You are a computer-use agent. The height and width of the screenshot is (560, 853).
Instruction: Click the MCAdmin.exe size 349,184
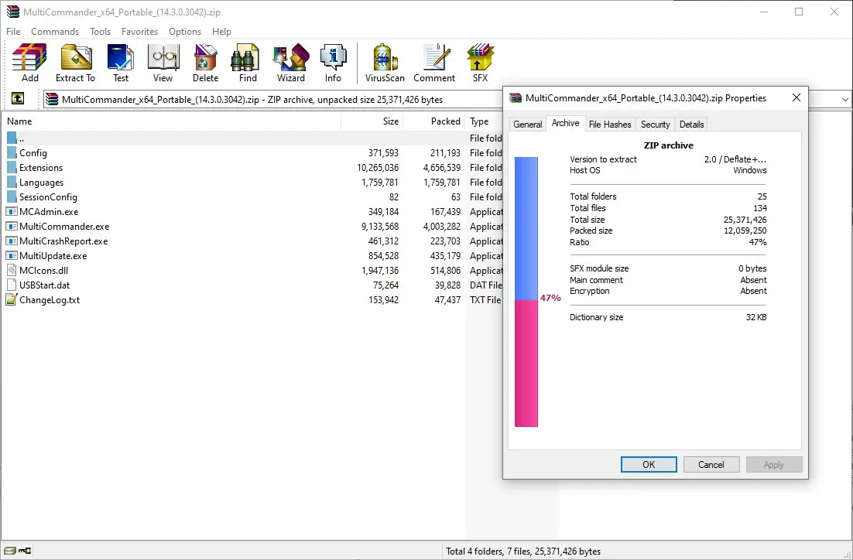point(383,211)
